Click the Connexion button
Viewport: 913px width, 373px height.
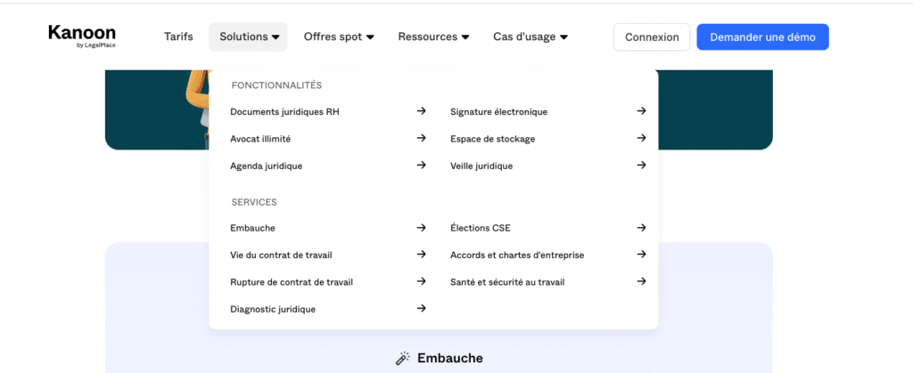point(652,37)
